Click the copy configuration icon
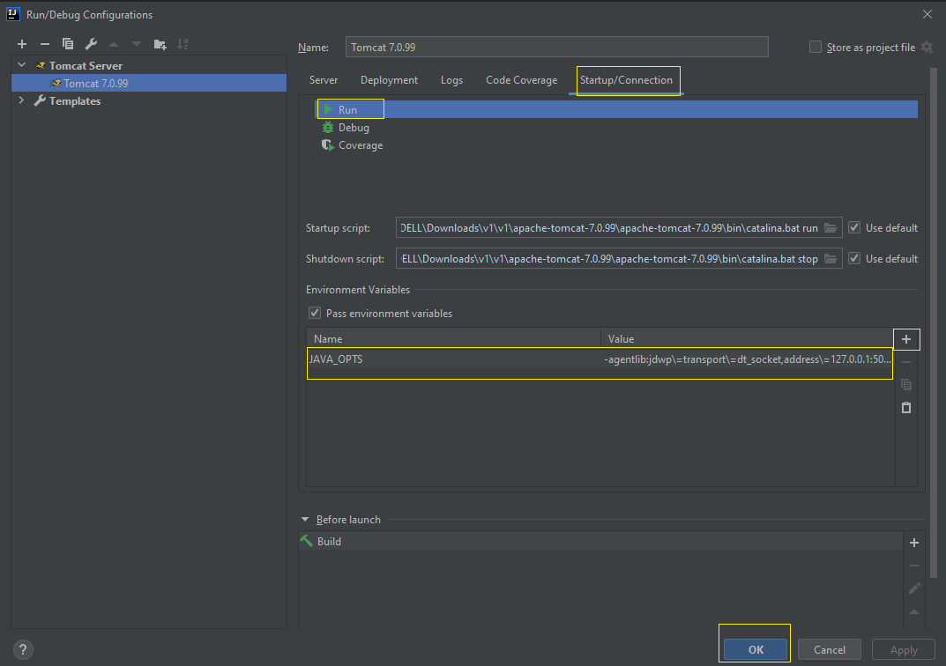The height and width of the screenshot is (666, 946). coord(68,44)
